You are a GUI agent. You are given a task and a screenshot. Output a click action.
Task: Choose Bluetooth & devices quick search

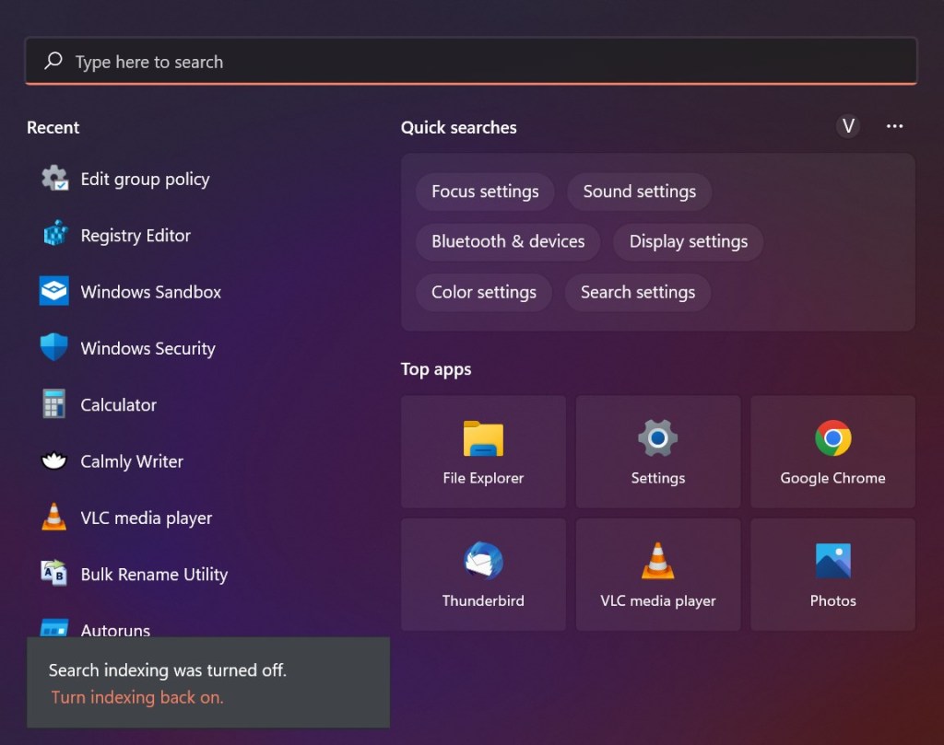click(508, 241)
